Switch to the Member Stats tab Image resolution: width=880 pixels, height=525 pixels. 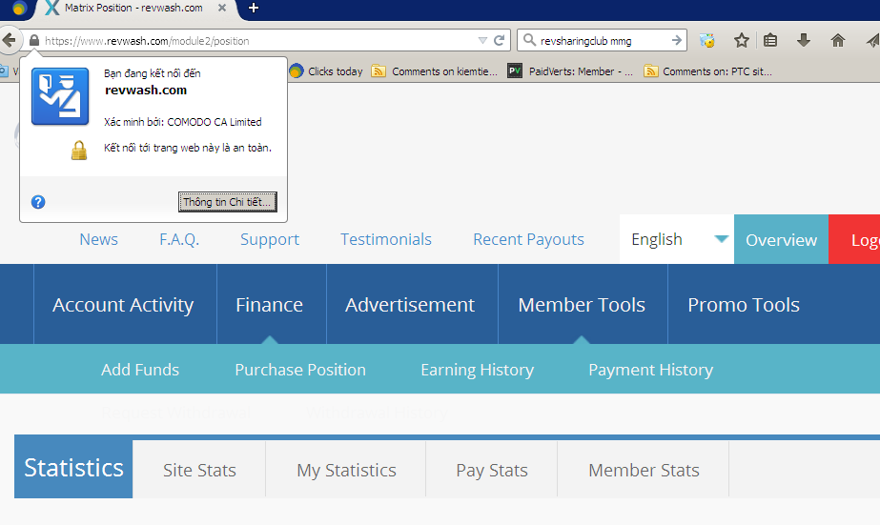644,470
